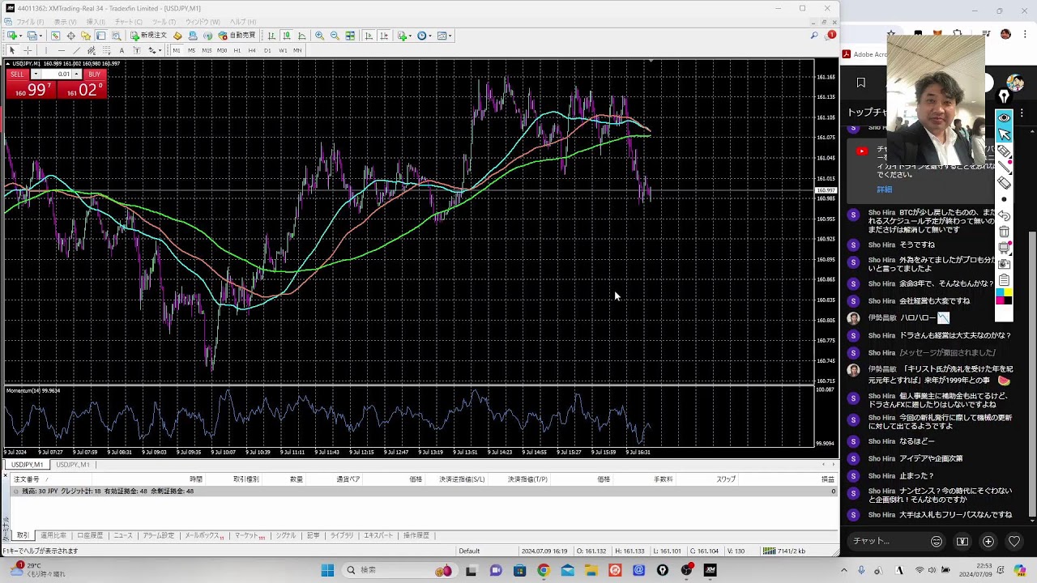This screenshot has width=1037, height=583.
Task: Draw a vertical line tool
Action: (45, 50)
